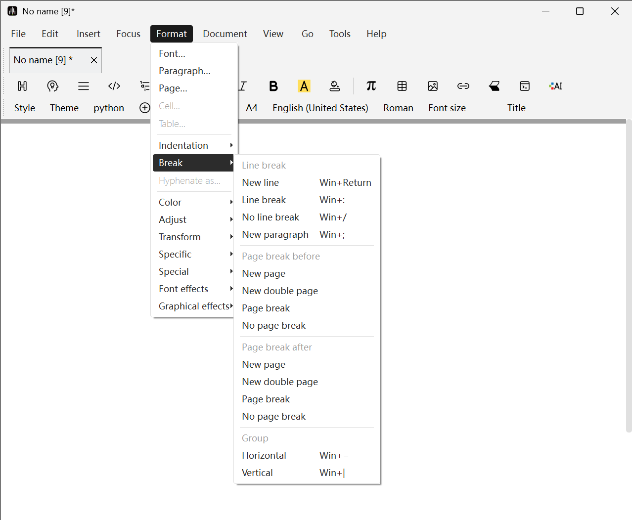Select Horizontal under Group
The height and width of the screenshot is (520, 632).
tap(264, 455)
